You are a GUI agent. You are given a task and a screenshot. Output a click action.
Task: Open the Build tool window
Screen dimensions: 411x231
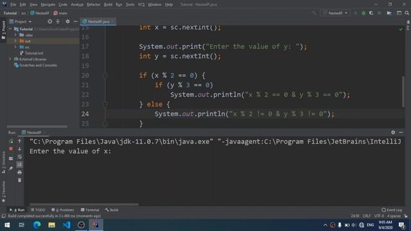[112, 210]
